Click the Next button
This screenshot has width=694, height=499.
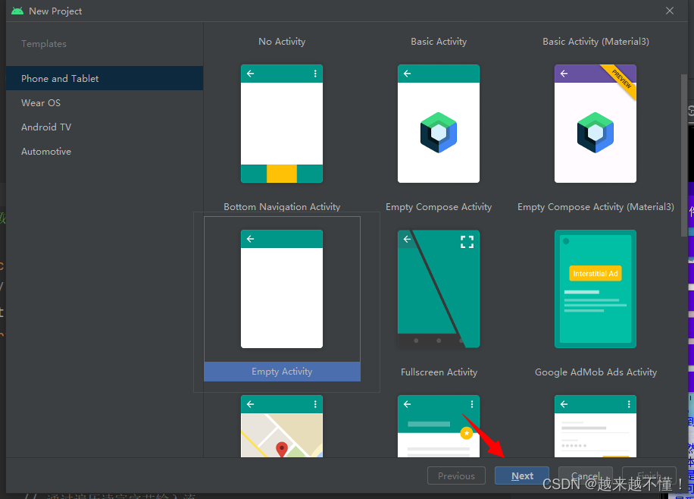[522, 475]
